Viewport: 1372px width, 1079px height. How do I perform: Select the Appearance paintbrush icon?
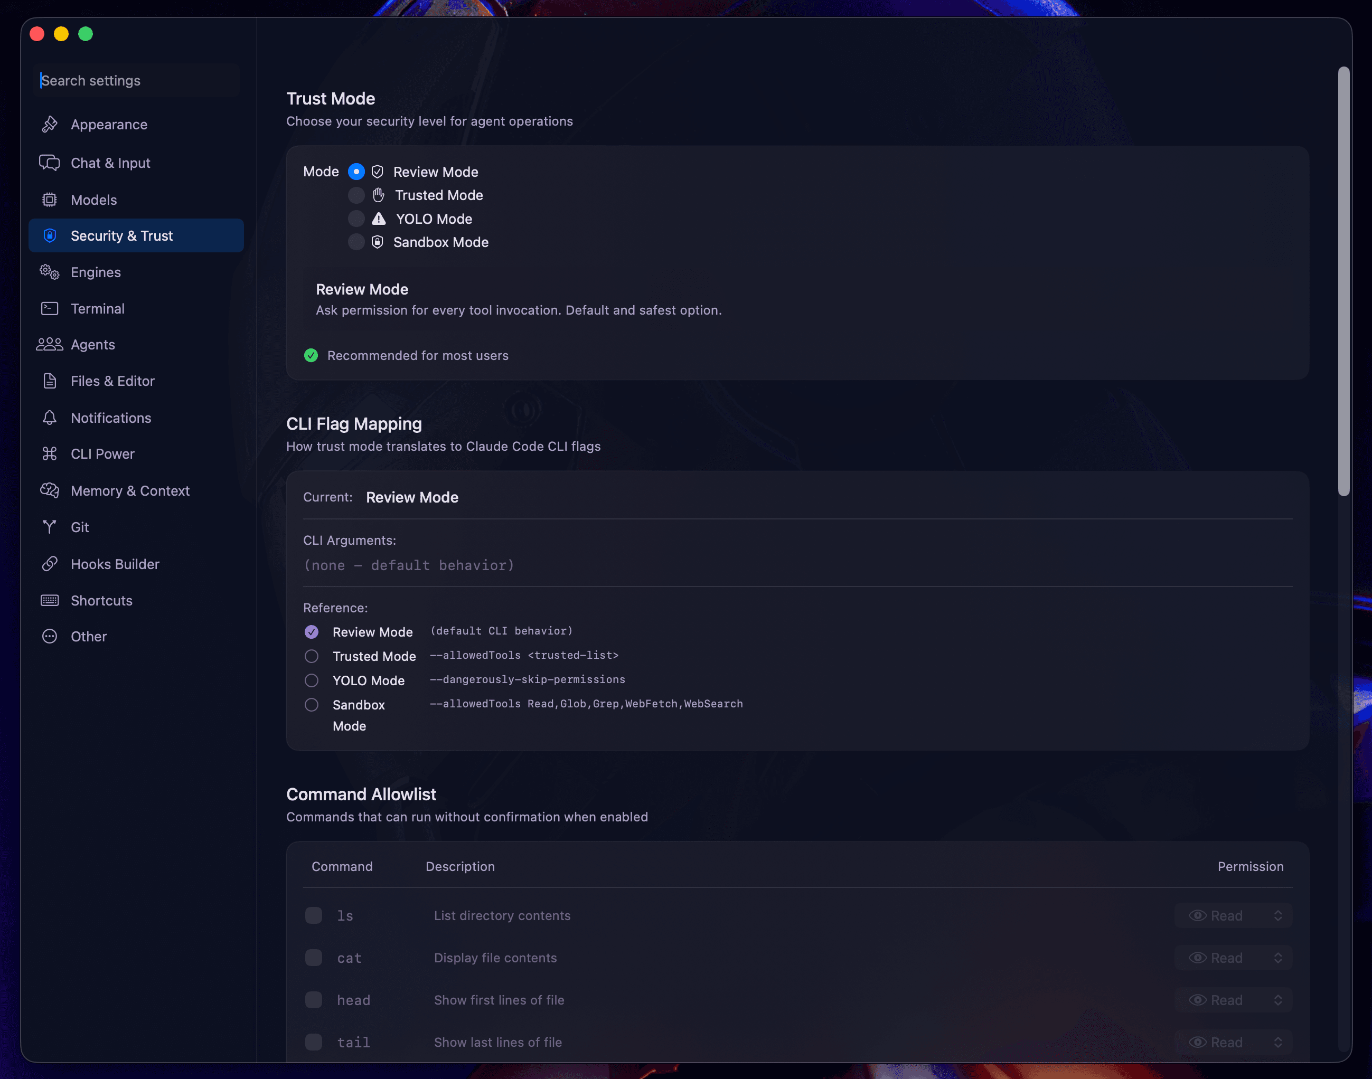[50, 125]
